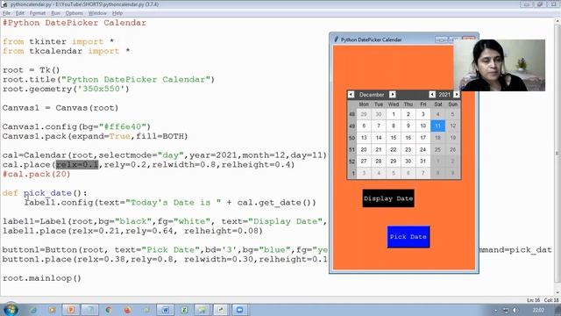Choose December 22 on the calendar
Viewport: 561px width, 316px height.
pyautogui.click(x=394, y=149)
